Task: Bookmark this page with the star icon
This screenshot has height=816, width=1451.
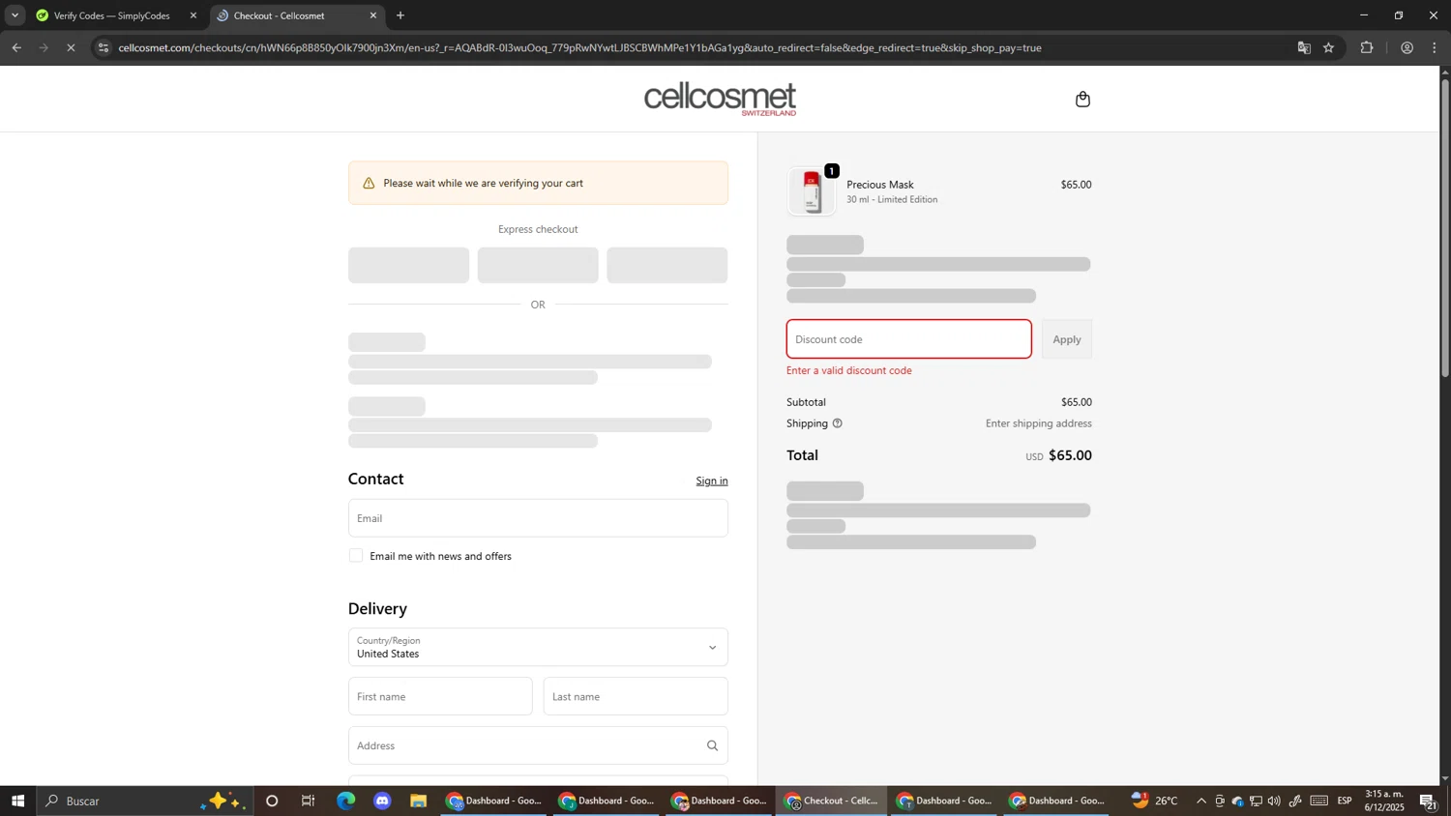Action: tap(1329, 47)
